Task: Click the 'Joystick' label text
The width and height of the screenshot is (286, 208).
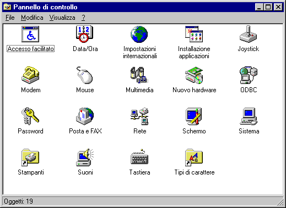Action: (x=249, y=49)
